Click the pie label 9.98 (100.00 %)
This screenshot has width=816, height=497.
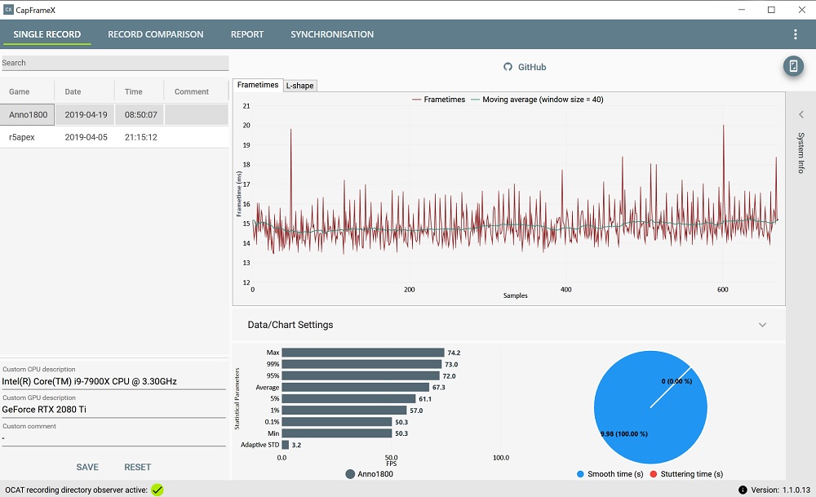(624, 434)
